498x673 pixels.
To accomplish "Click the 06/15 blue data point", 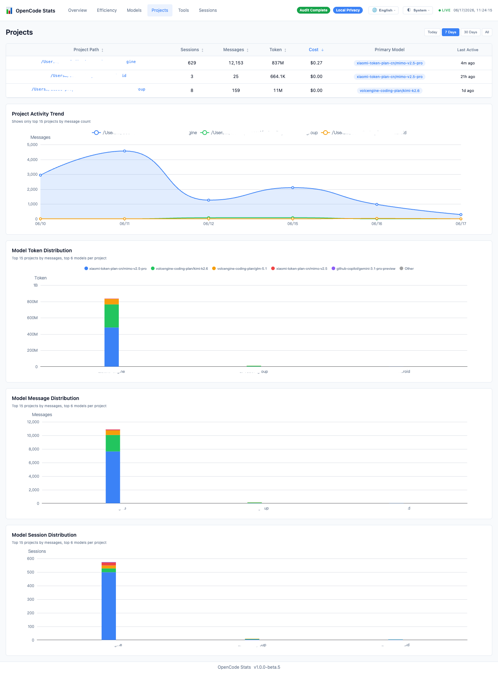I will (293, 187).
